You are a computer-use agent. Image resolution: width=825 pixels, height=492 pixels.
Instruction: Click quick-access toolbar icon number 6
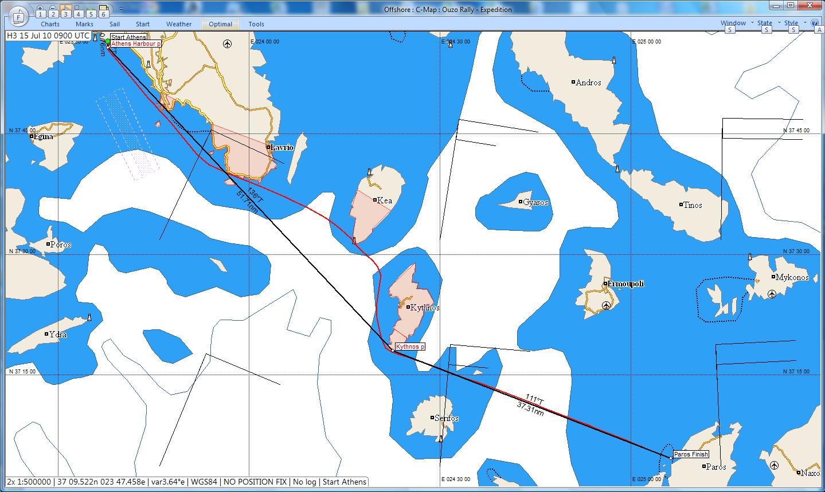point(103,11)
